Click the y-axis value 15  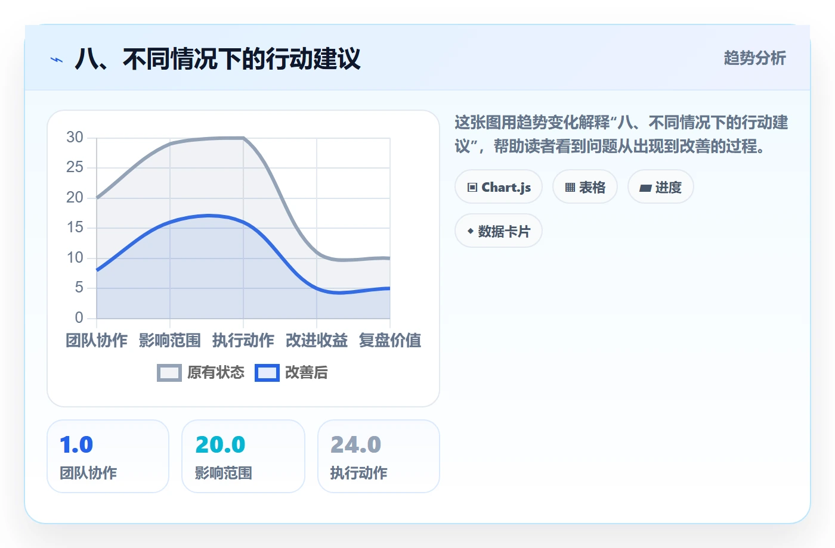point(75,228)
